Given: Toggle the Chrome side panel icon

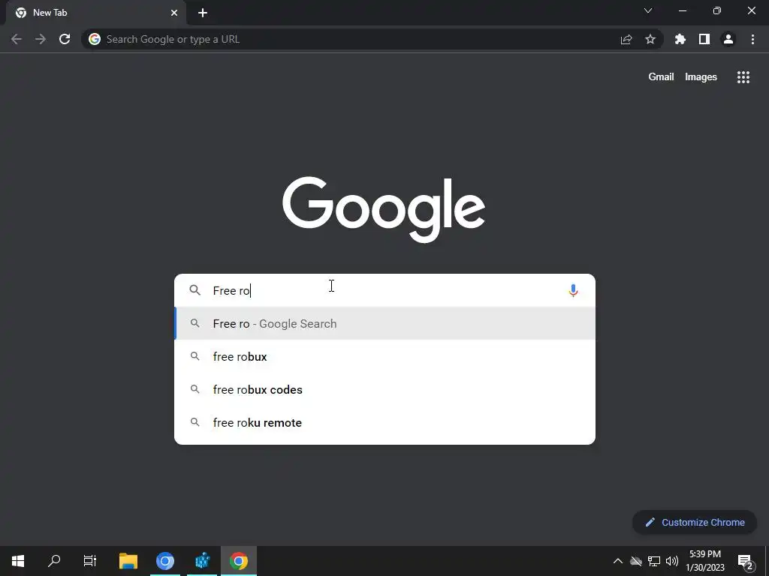Looking at the screenshot, I should [x=704, y=39].
